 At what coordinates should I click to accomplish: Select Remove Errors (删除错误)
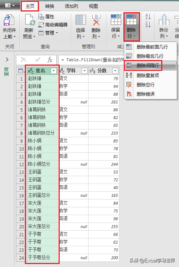(150, 94)
